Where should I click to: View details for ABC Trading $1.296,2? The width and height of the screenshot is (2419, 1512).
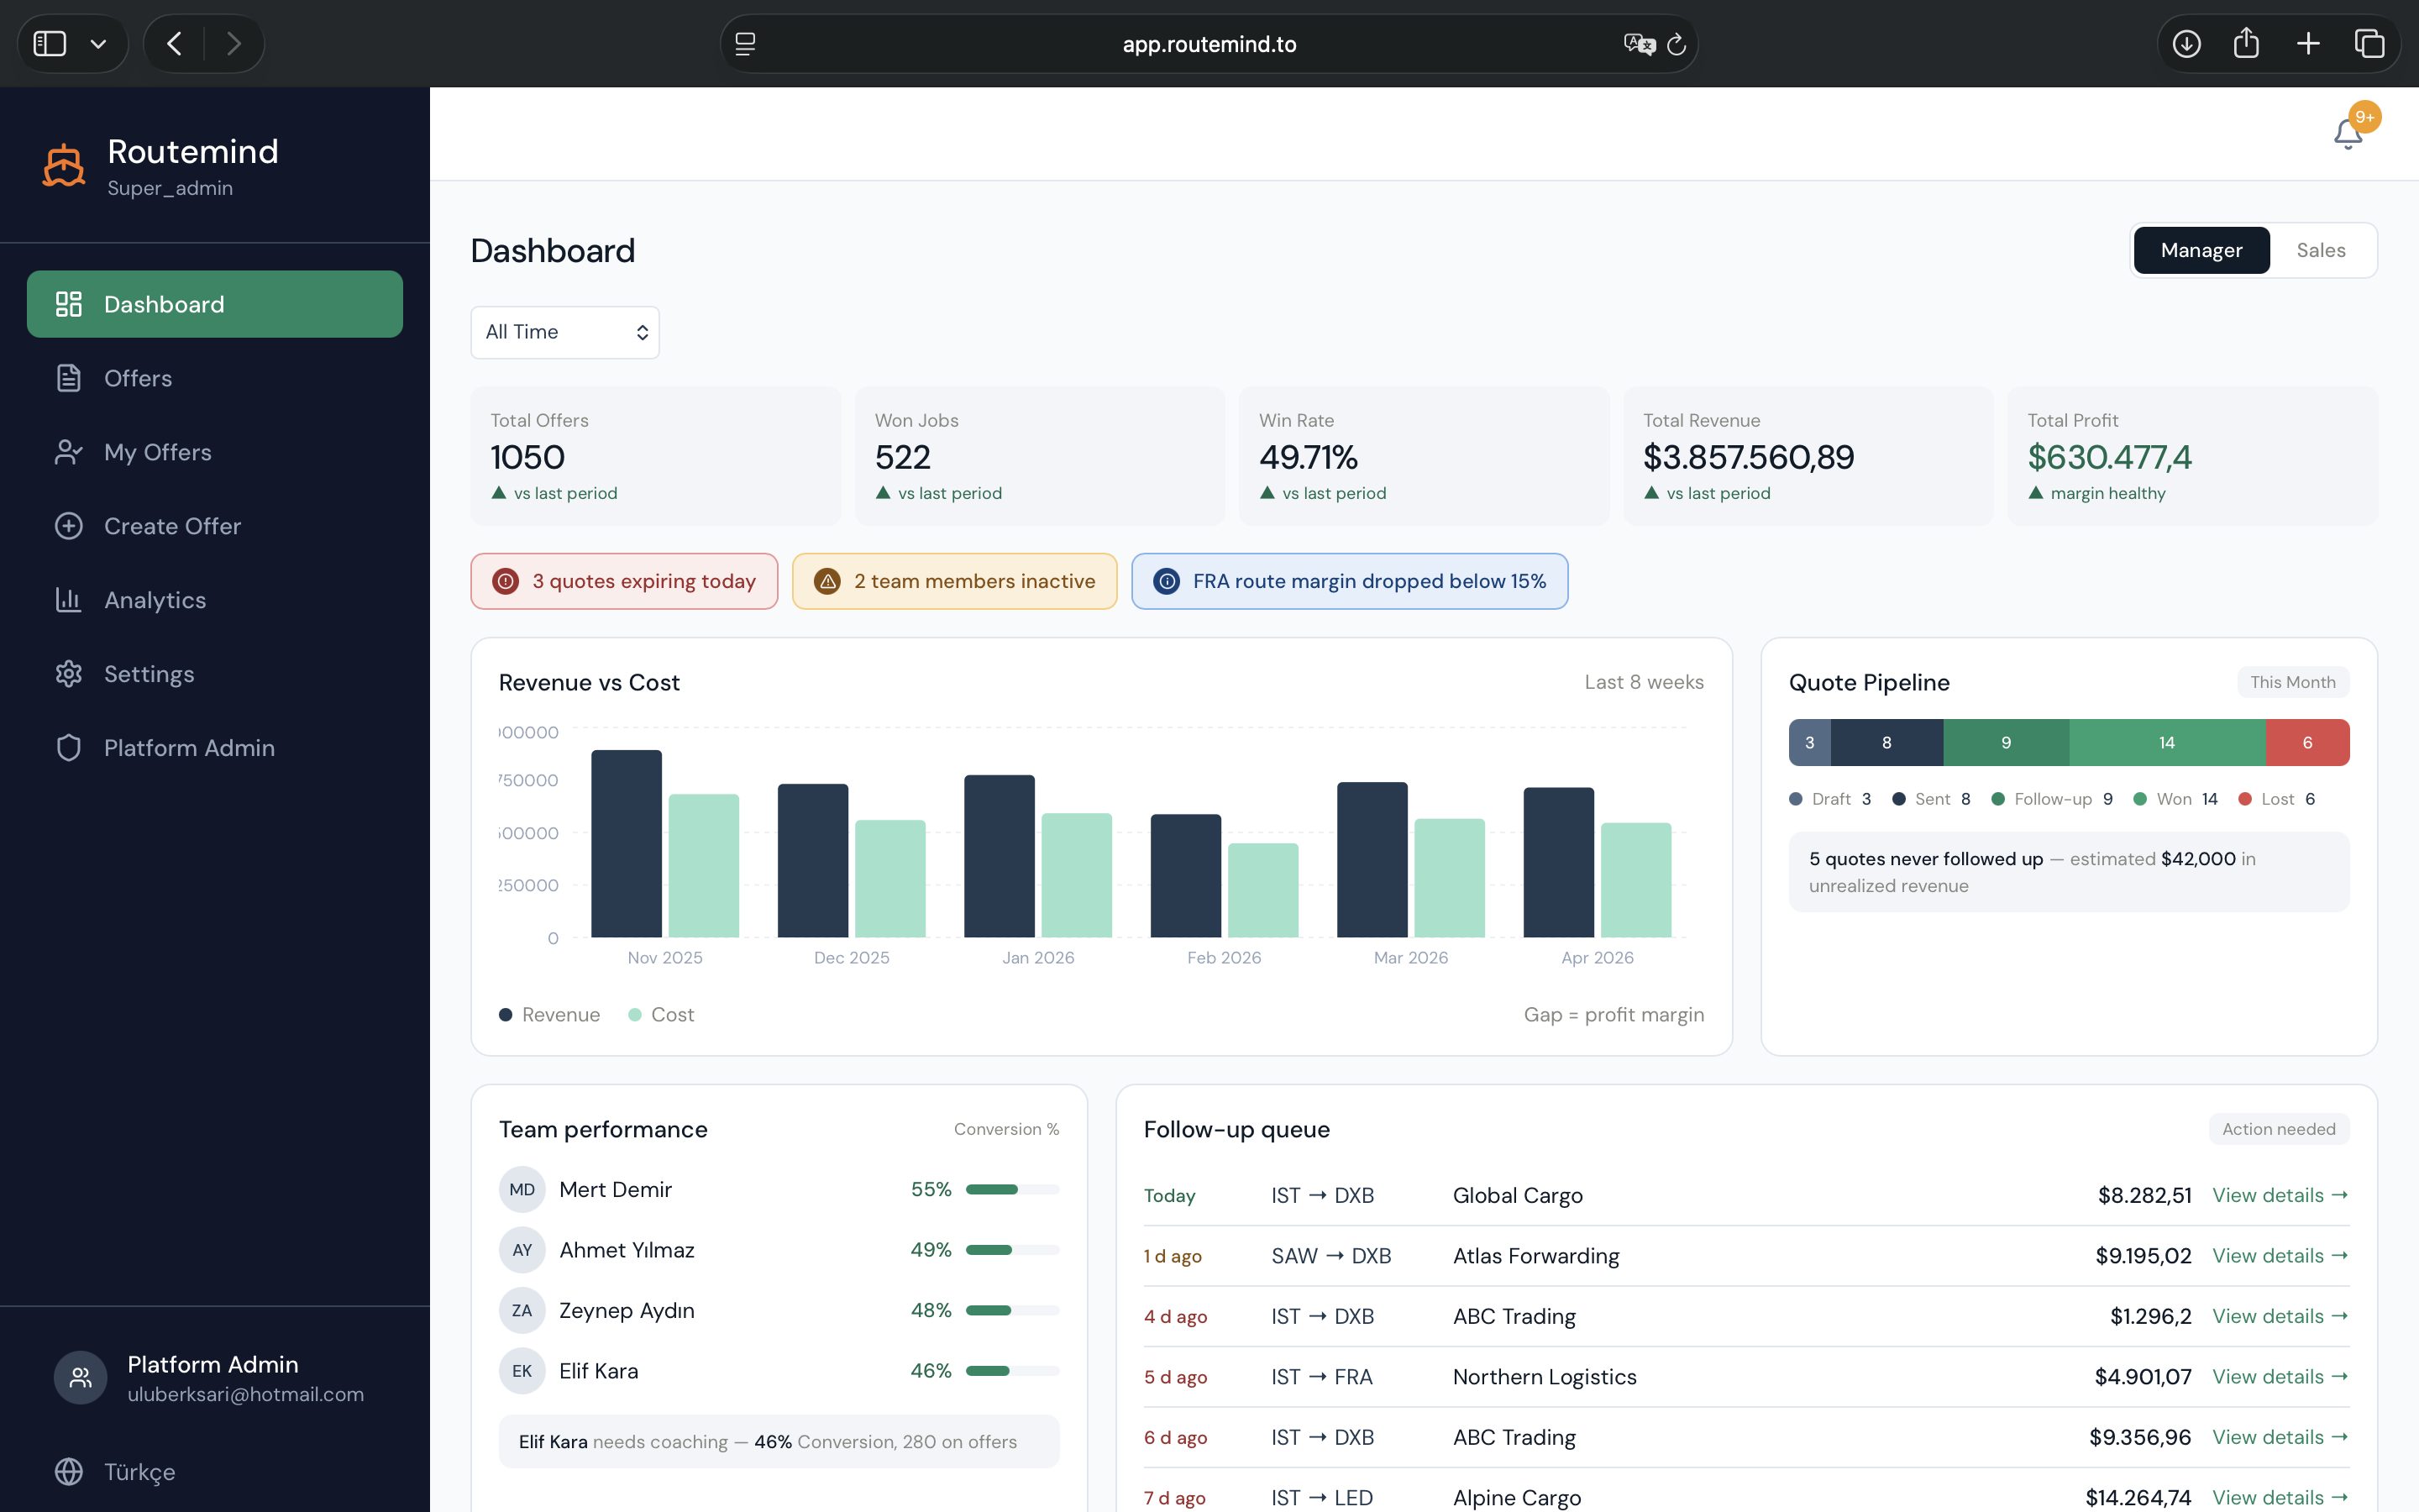click(2280, 1316)
